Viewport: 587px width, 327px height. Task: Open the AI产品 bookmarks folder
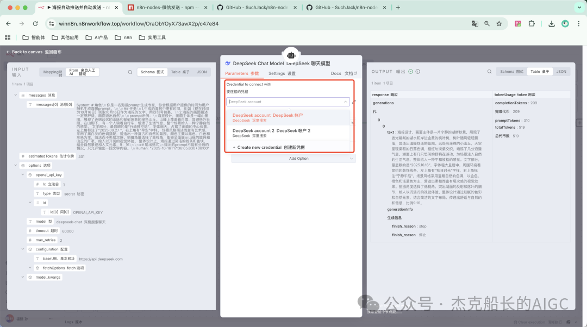(x=97, y=37)
